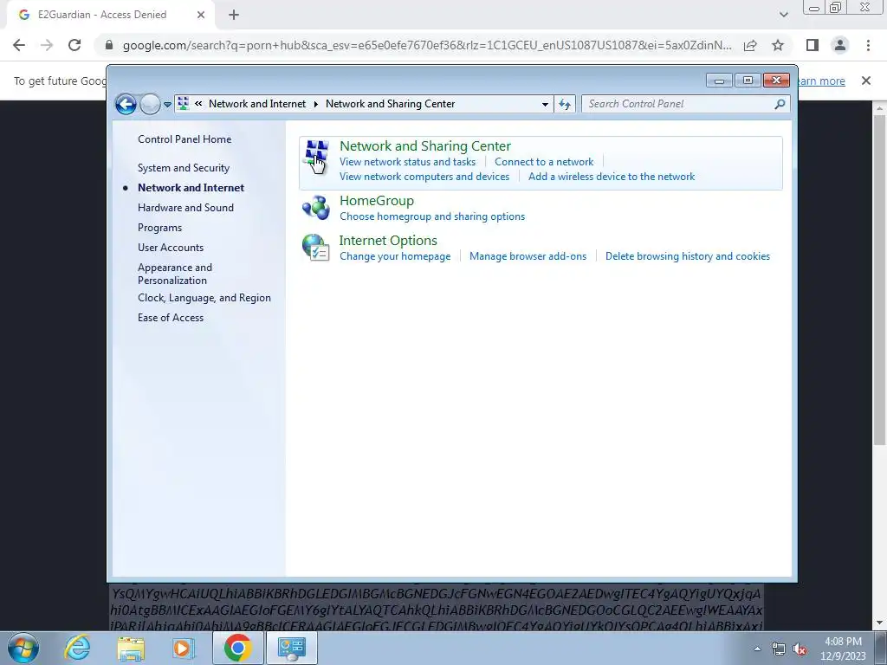Click the Control Panel address bar icon
This screenshot has width=887, height=665.
coord(184,104)
